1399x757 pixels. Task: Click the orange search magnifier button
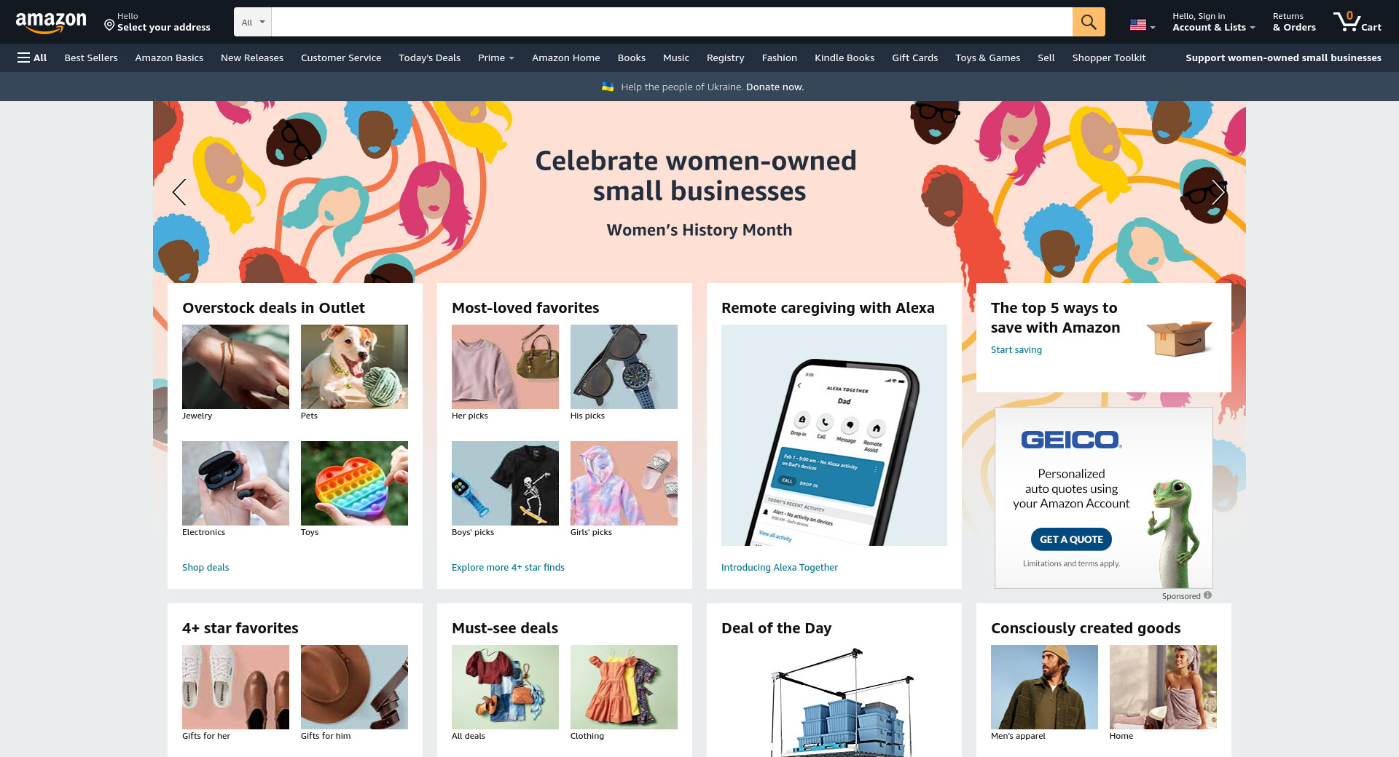pos(1089,22)
